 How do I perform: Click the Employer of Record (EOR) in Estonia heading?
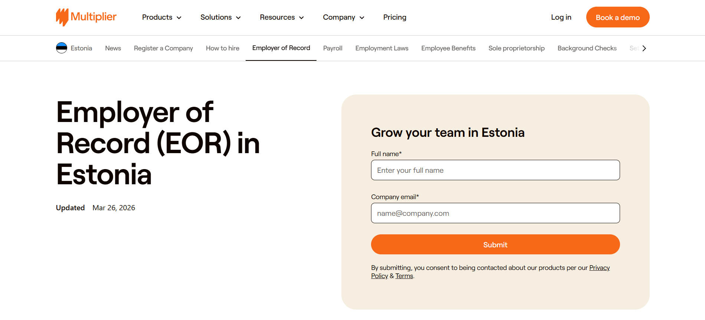point(158,143)
